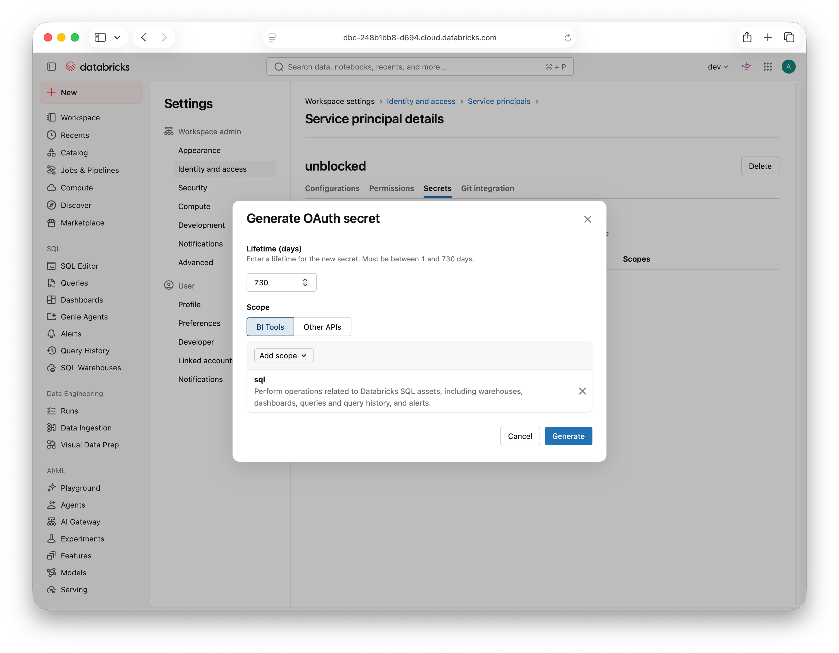The image size is (839, 653).
Task: Open the dev workspace switcher dropdown
Action: [717, 67]
